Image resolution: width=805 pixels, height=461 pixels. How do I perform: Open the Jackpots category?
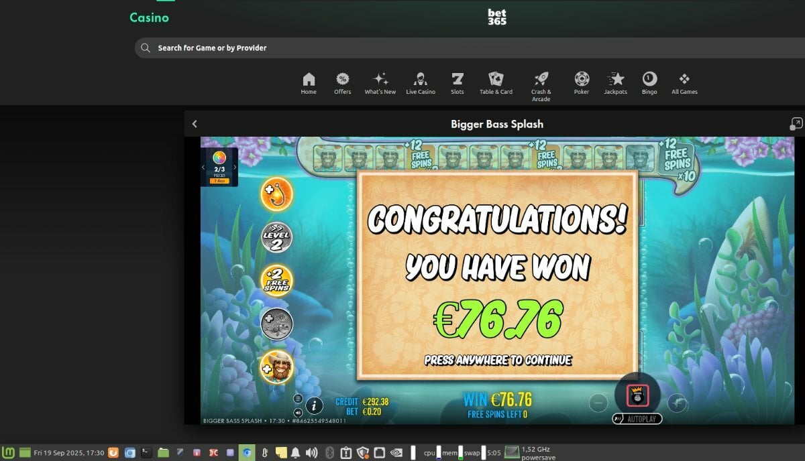point(616,83)
